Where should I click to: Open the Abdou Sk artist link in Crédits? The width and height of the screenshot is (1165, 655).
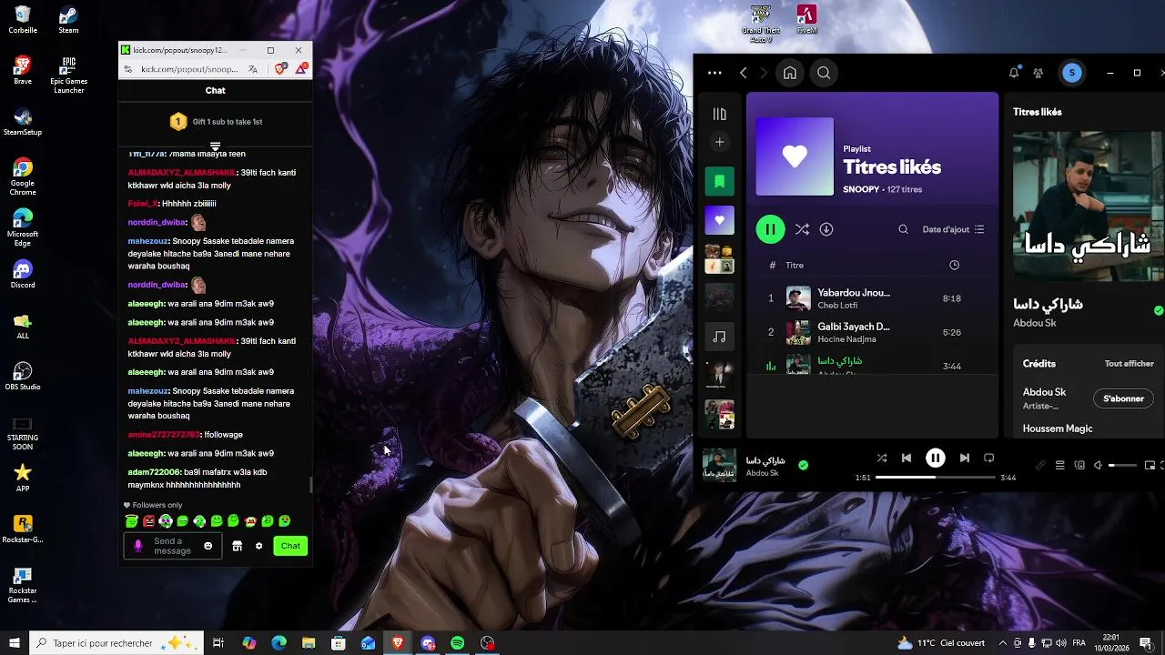tap(1044, 392)
